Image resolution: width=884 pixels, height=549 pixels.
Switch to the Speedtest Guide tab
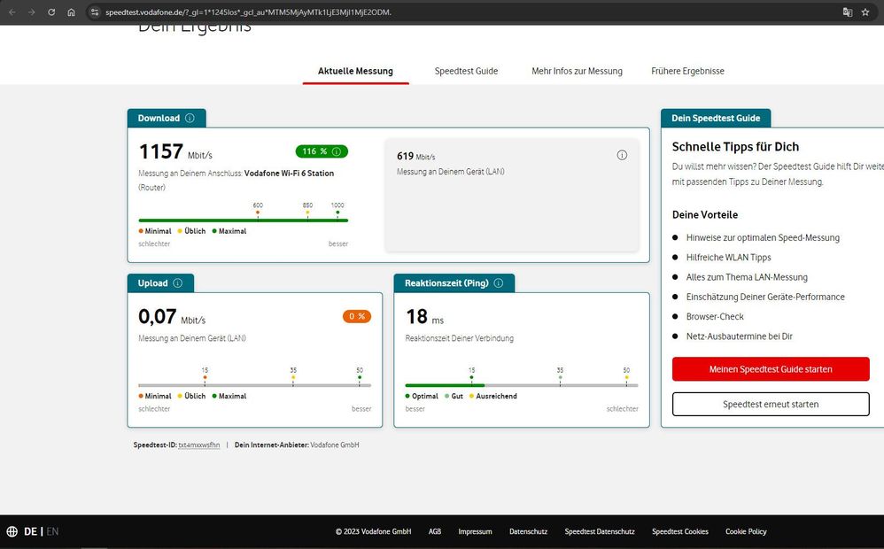(466, 71)
